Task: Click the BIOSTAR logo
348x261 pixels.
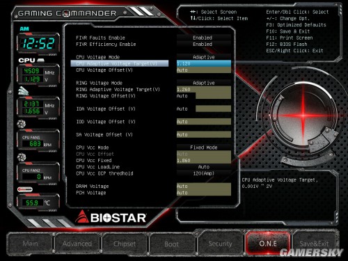Action: pos(111,217)
